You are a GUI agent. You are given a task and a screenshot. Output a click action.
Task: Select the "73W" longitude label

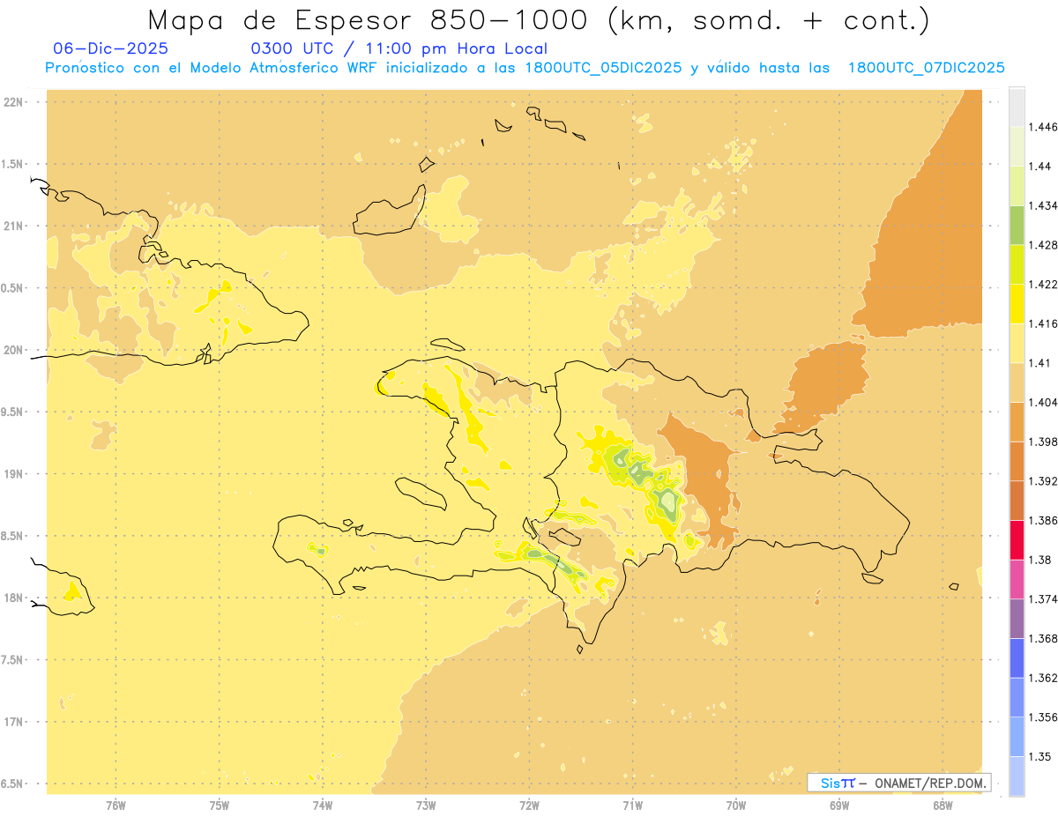(426, 805)
